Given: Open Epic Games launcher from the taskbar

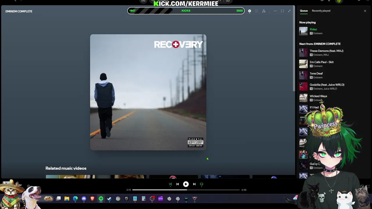Looking at the screenshot, I should click(126, 199).
